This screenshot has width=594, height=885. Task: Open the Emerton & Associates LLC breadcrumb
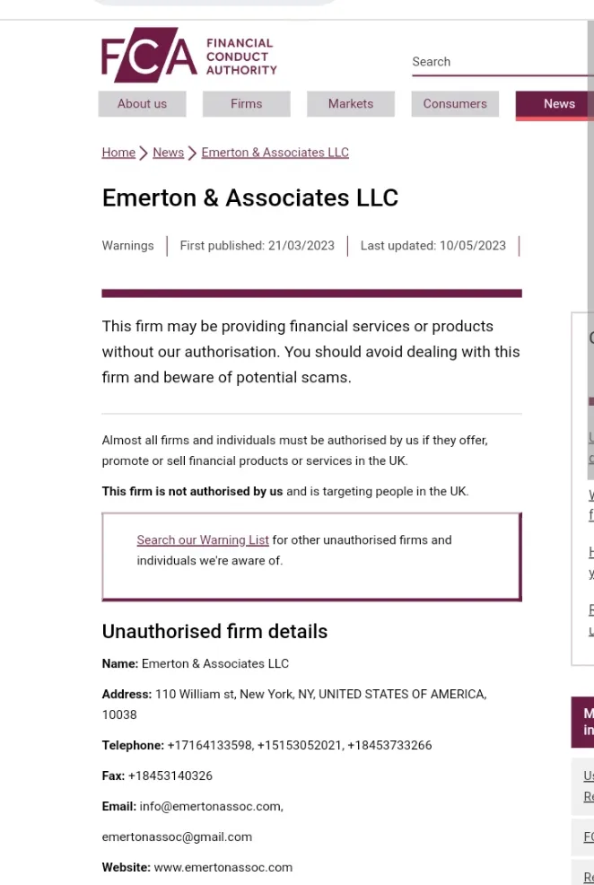click(x=275, y=153)
